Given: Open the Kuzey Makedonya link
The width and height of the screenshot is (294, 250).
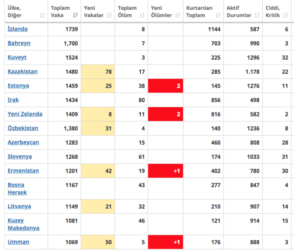Looking at the screenshot, I should [x=23, y=224].
